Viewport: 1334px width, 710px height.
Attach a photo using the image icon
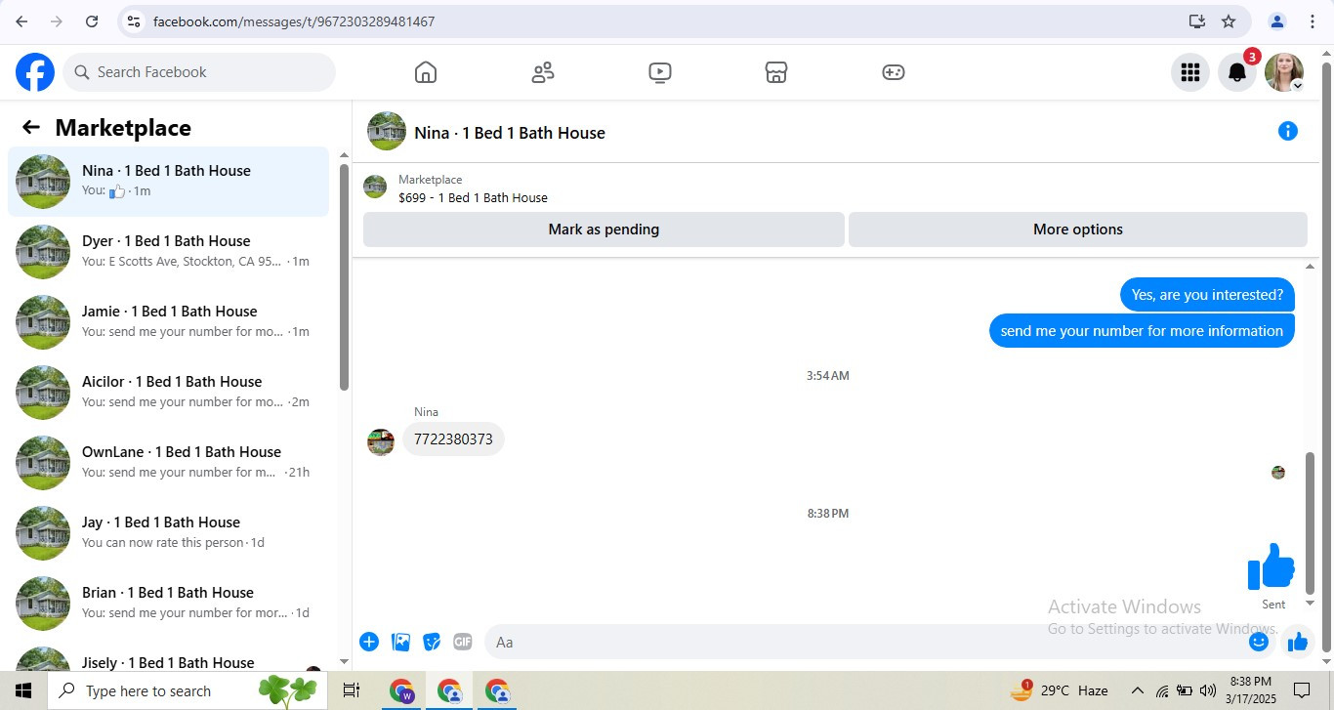click(400, 642)
